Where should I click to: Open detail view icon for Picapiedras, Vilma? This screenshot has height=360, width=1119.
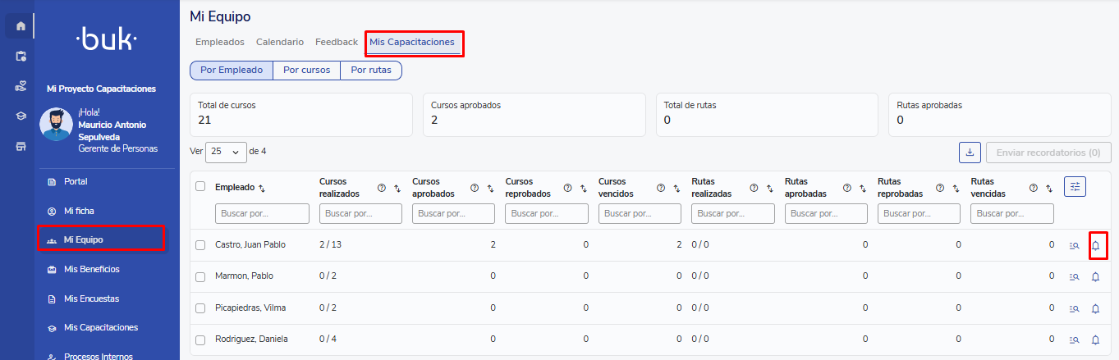pos(1074,308)
